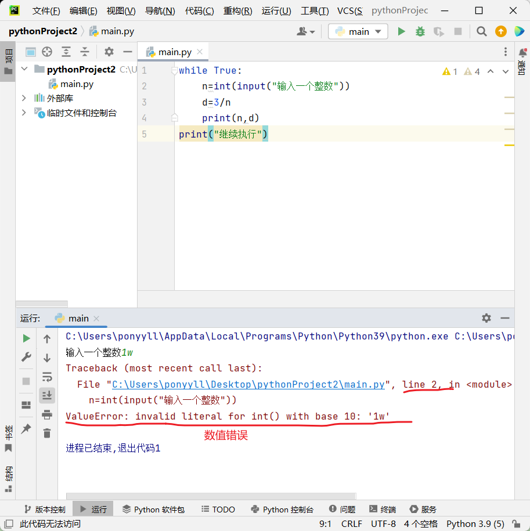530x531 pixels.
Task: Select main.py in the project tree
Action: coord(77,84)
